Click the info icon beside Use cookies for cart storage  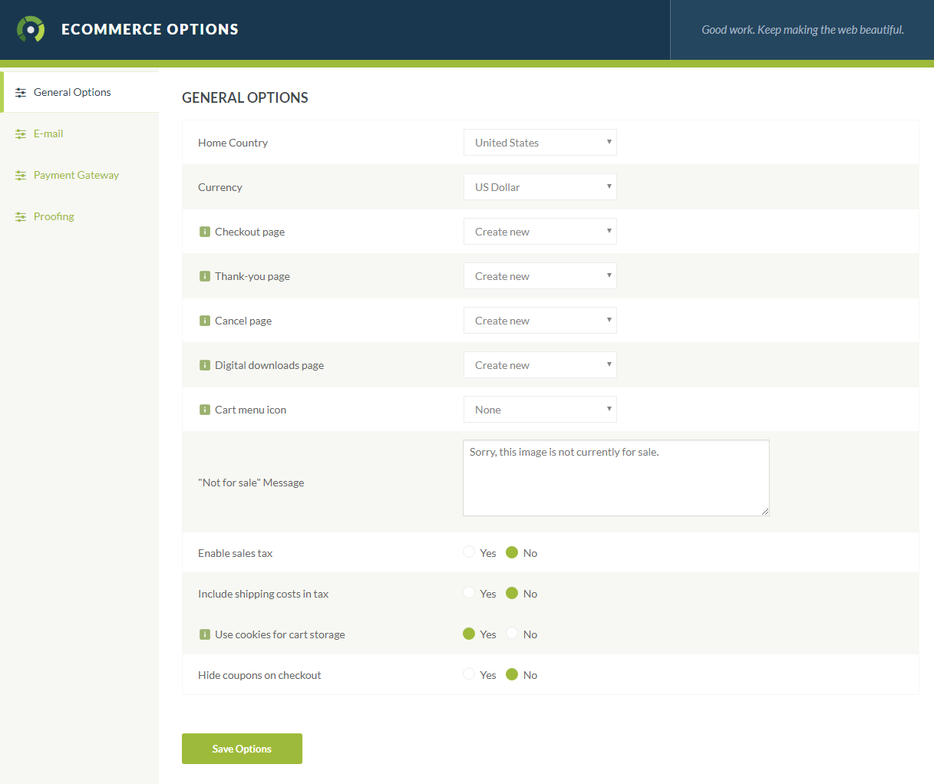tap(204, 634)
